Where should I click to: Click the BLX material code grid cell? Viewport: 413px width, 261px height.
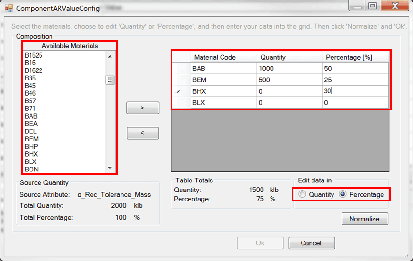point(223,103)
